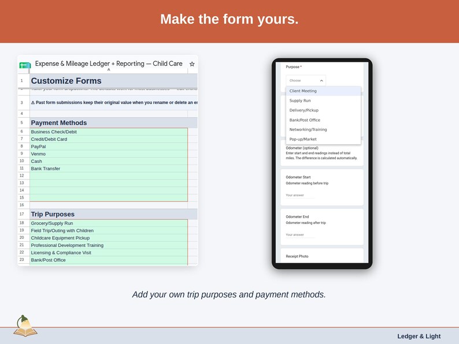Select Supply Run from the Purpose dropdown

click(x=323, y=100)
